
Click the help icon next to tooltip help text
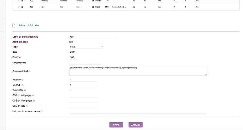(x=42, y=111)
